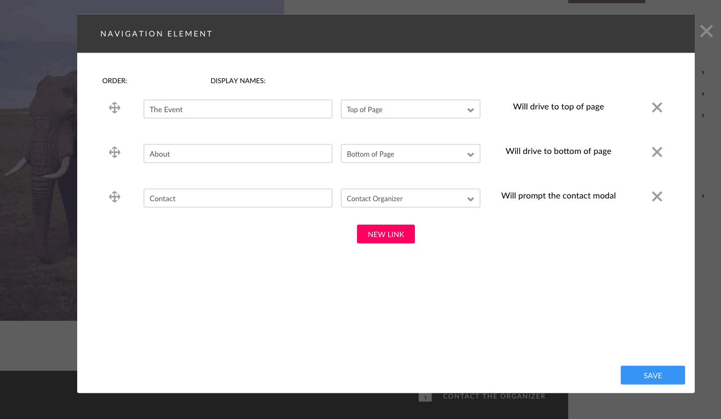This screenshot has width=721, height=419.
Task: Remove the The Event navigation link
Action: [x=657, y=107]
